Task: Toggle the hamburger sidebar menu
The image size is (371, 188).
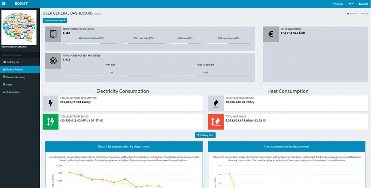Action: tap(4, 4)
